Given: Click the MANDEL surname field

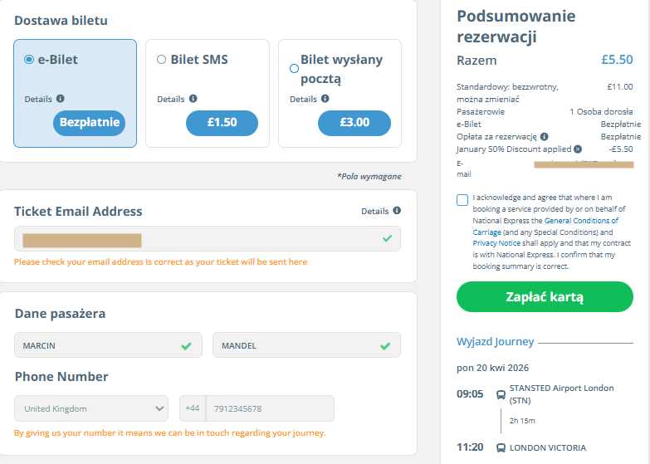Looking at the screenshot, I should 307,345.
